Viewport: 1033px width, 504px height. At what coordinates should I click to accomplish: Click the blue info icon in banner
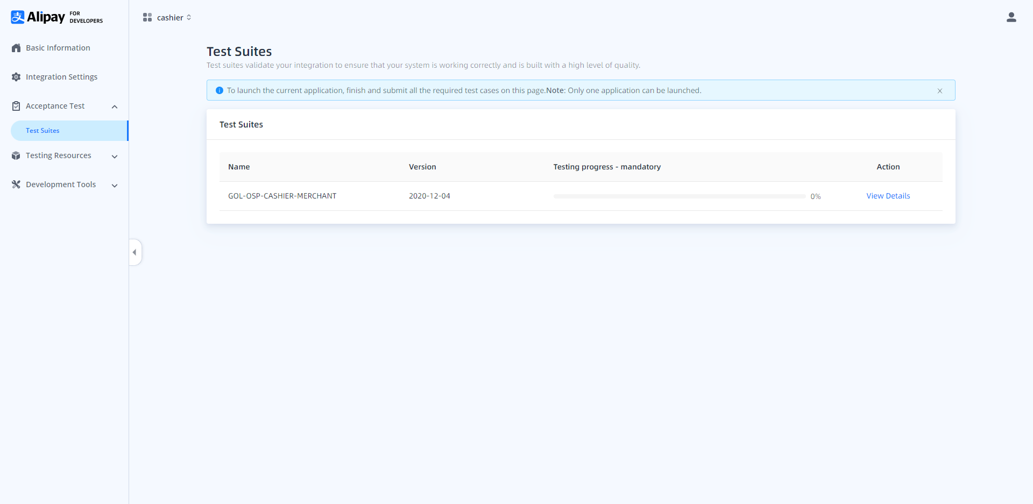(x=220, y=90)
